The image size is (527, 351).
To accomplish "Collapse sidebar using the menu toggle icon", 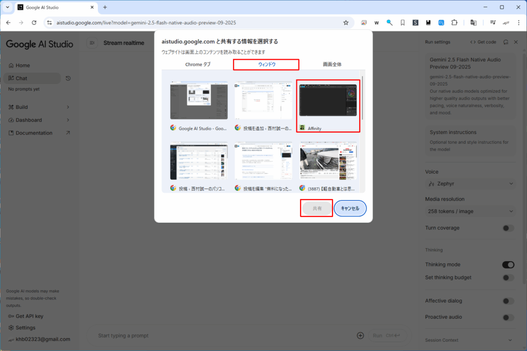I will (92, 43).
